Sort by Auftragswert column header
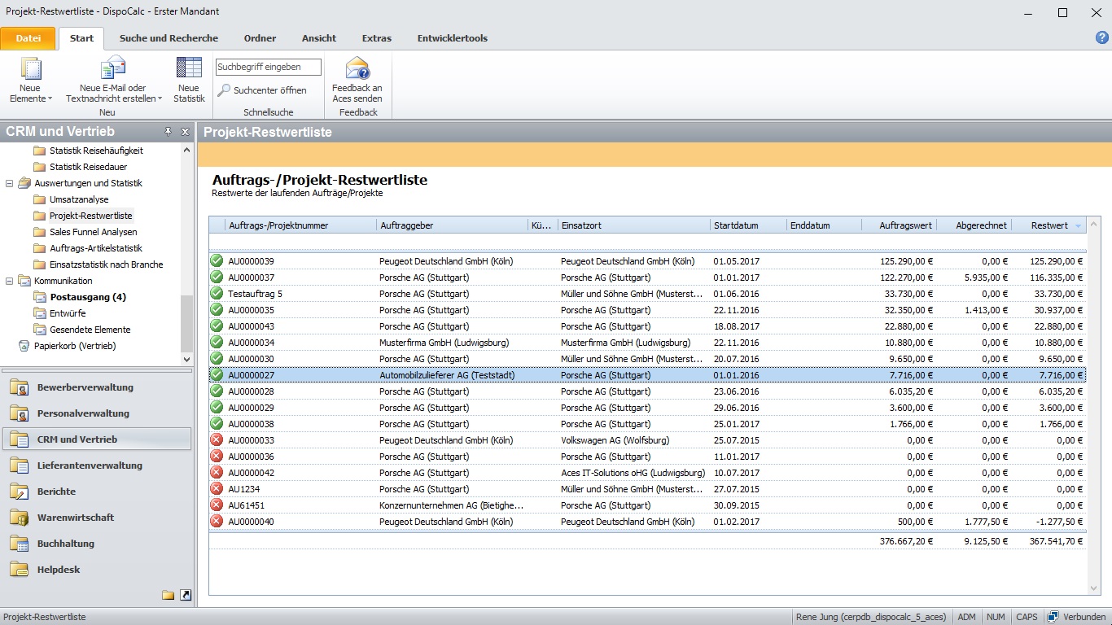 [x=905, y=225]
